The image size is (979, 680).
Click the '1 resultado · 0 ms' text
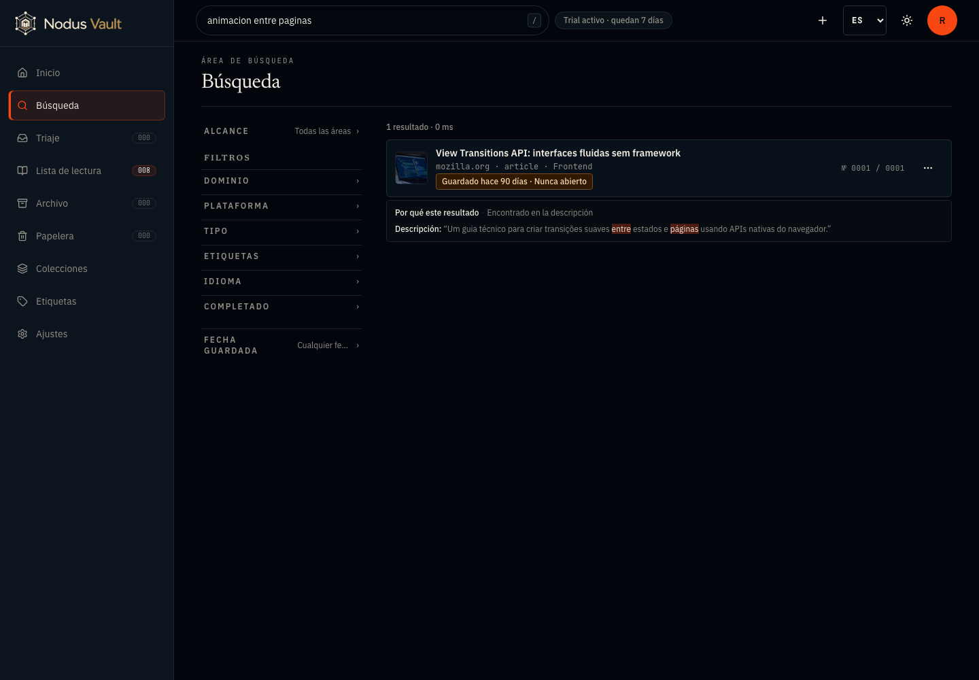[419, 127]
